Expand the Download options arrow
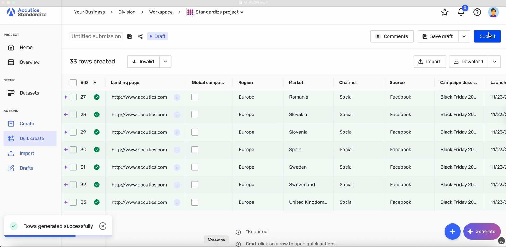506x247 pixels. (495, 62)
